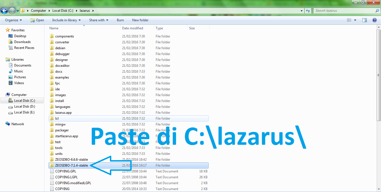This screenshot has width=381, height=192.
Task: Select the converter folder icon
Action: [x=52, y=42]
